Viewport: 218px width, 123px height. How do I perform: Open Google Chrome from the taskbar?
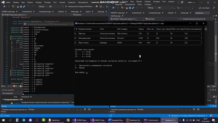(x=68, y=120)
